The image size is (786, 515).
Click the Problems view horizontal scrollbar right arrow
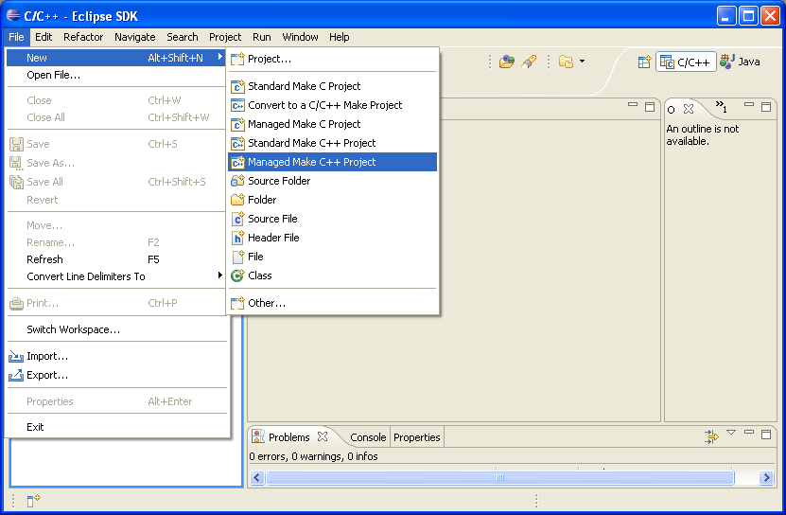click(x=767, y=478)
